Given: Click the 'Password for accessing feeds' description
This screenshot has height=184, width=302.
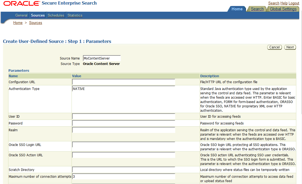Looking at the screenshot, I should pos(222,123).
